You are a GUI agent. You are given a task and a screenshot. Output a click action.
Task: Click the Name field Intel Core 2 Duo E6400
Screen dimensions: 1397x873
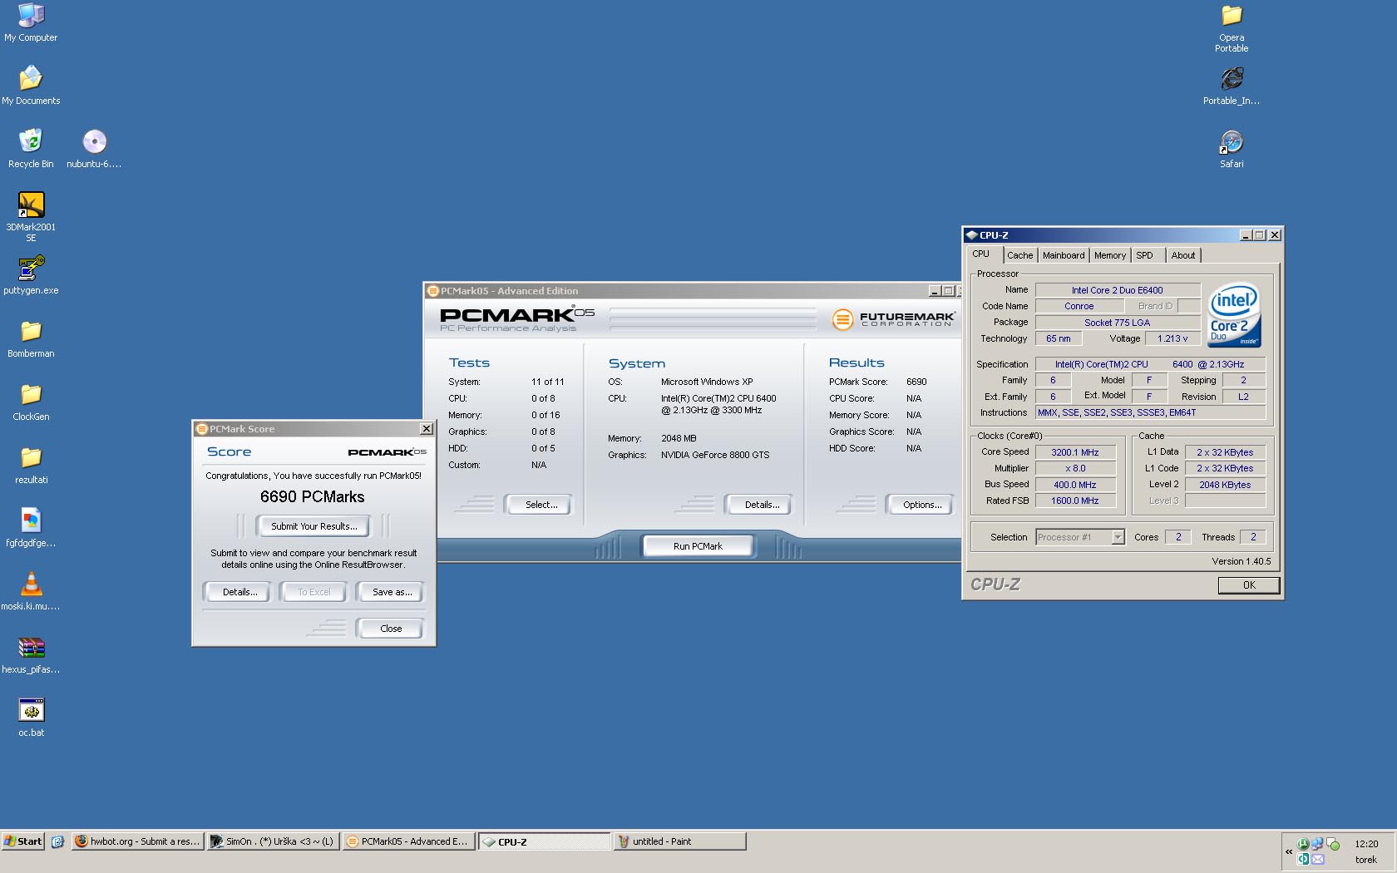(x=1118, y=290)
